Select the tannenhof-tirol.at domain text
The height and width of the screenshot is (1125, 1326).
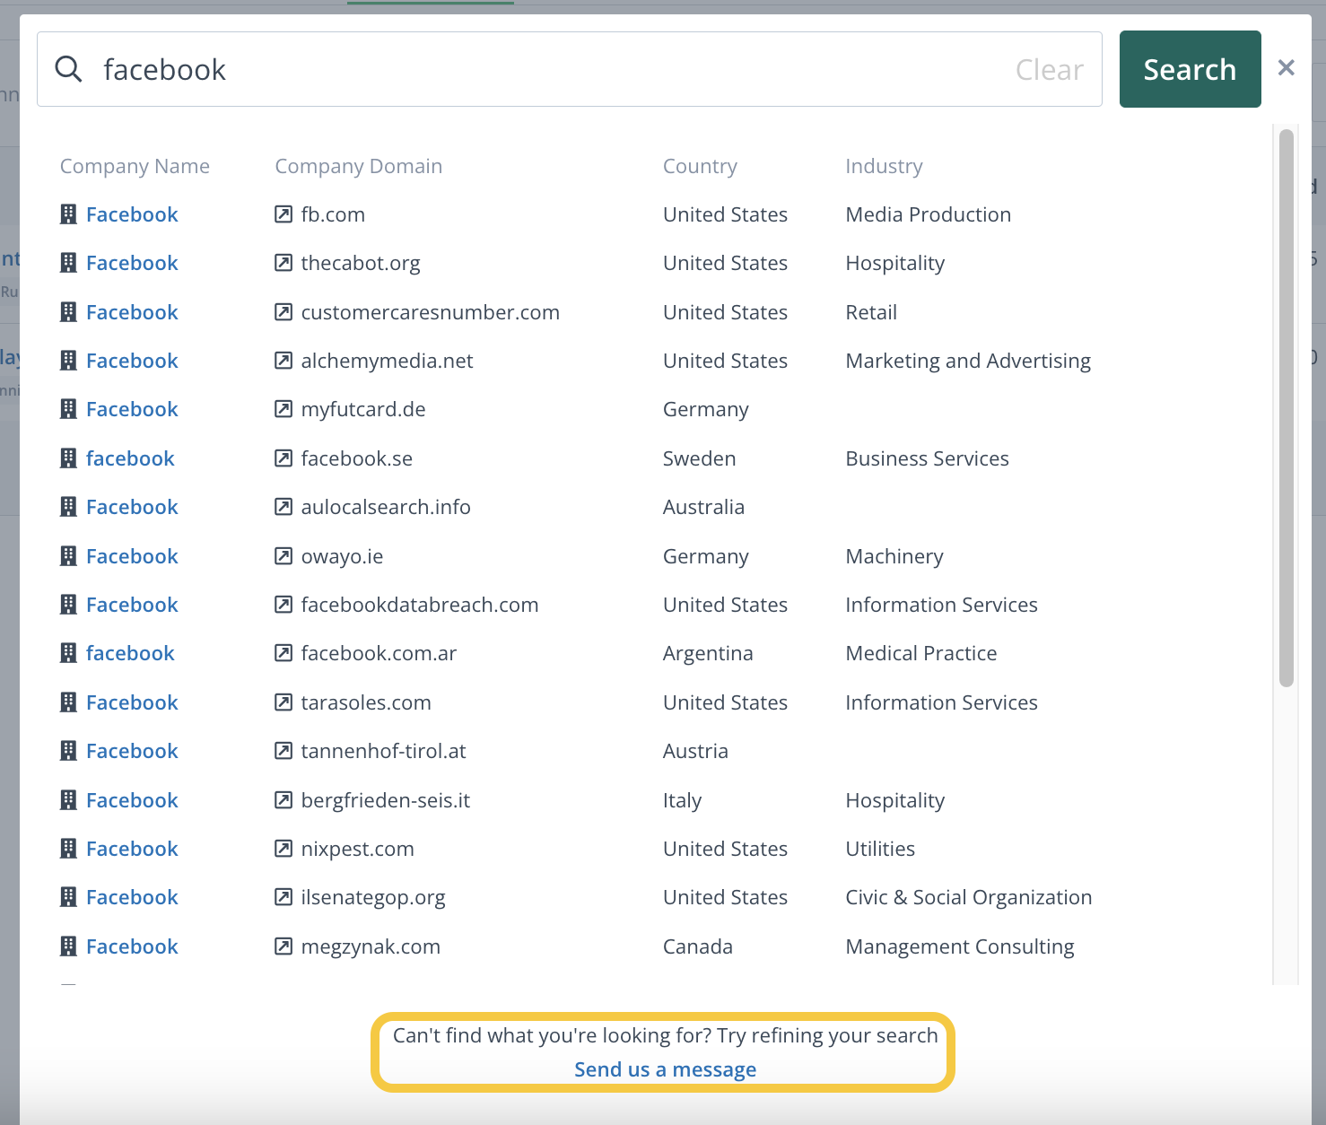coord(383,751)
